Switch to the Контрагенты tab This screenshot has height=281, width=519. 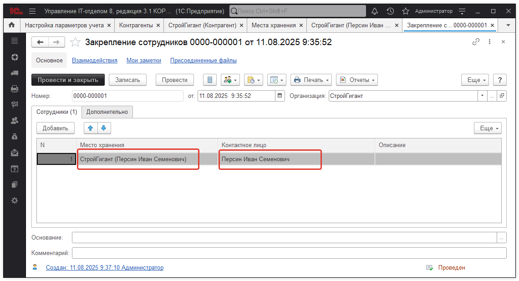[136, 26]
